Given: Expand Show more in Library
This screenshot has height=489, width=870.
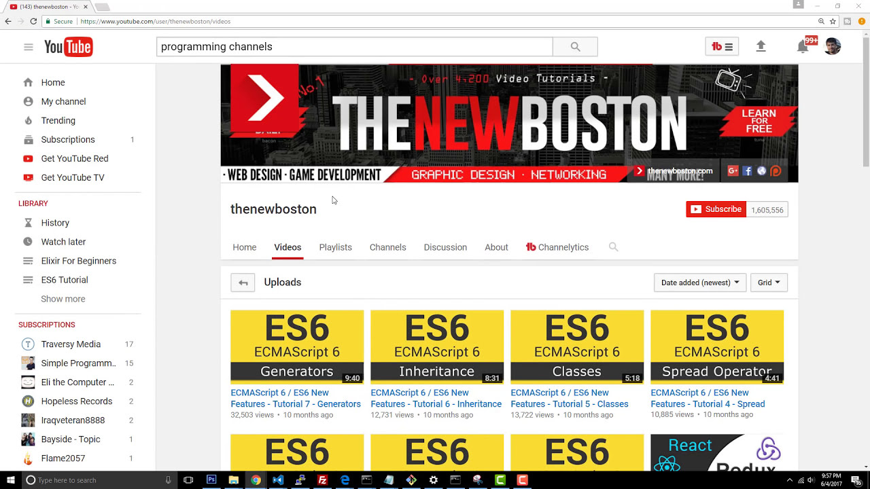Looking at the screenshot, I should pyautogui.click(x=63, y=299).
